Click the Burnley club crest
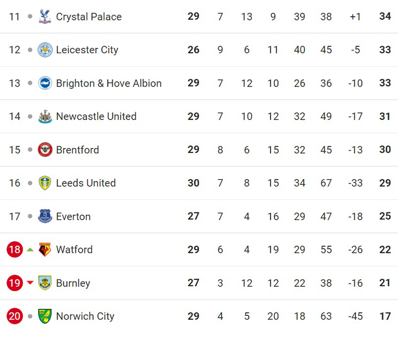This screenshot has width=398, height=339. click(45, 283)
